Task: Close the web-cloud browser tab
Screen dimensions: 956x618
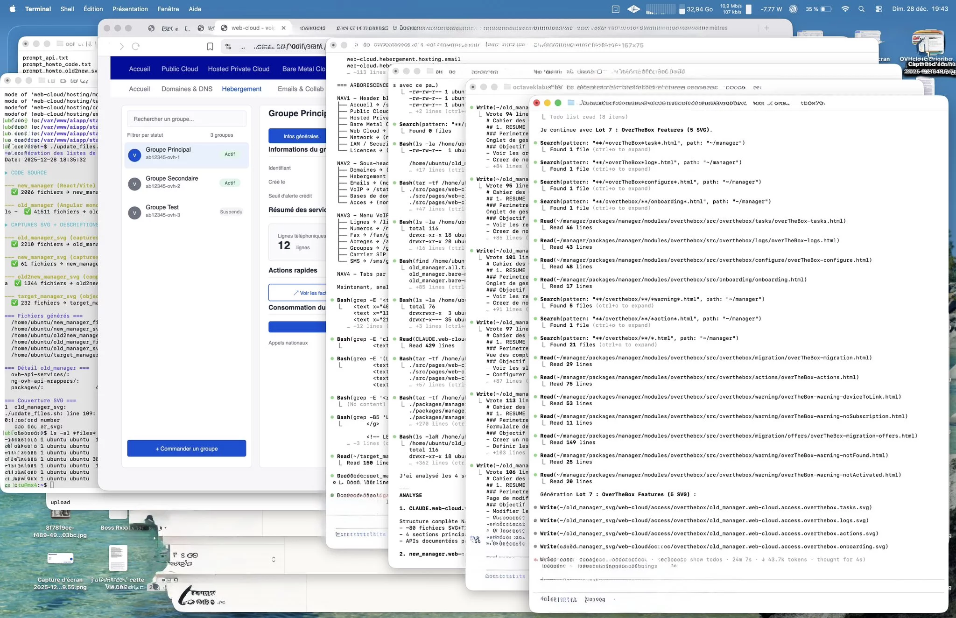Action: click(x=283, y=28)
